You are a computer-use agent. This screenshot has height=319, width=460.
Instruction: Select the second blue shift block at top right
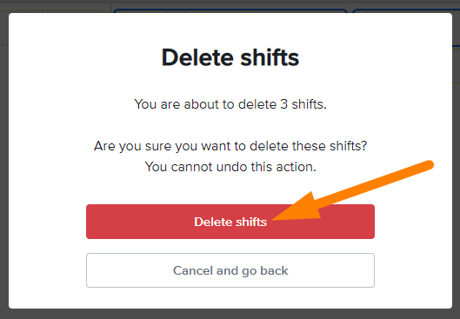pyautogui.click(x=406, y=10)
